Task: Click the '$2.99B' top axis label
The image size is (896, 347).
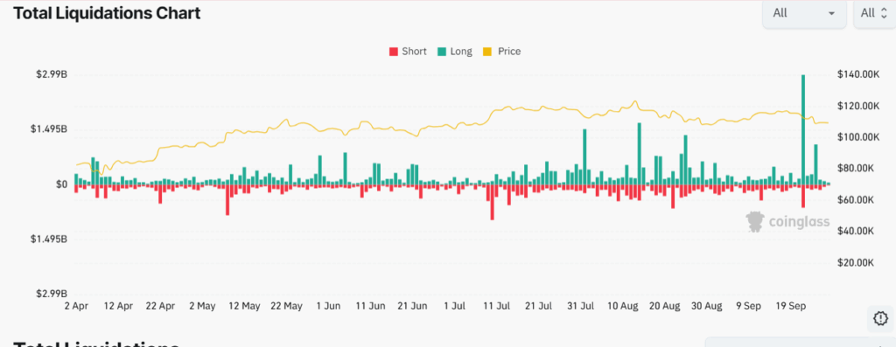Action: [x=52, y=74]
